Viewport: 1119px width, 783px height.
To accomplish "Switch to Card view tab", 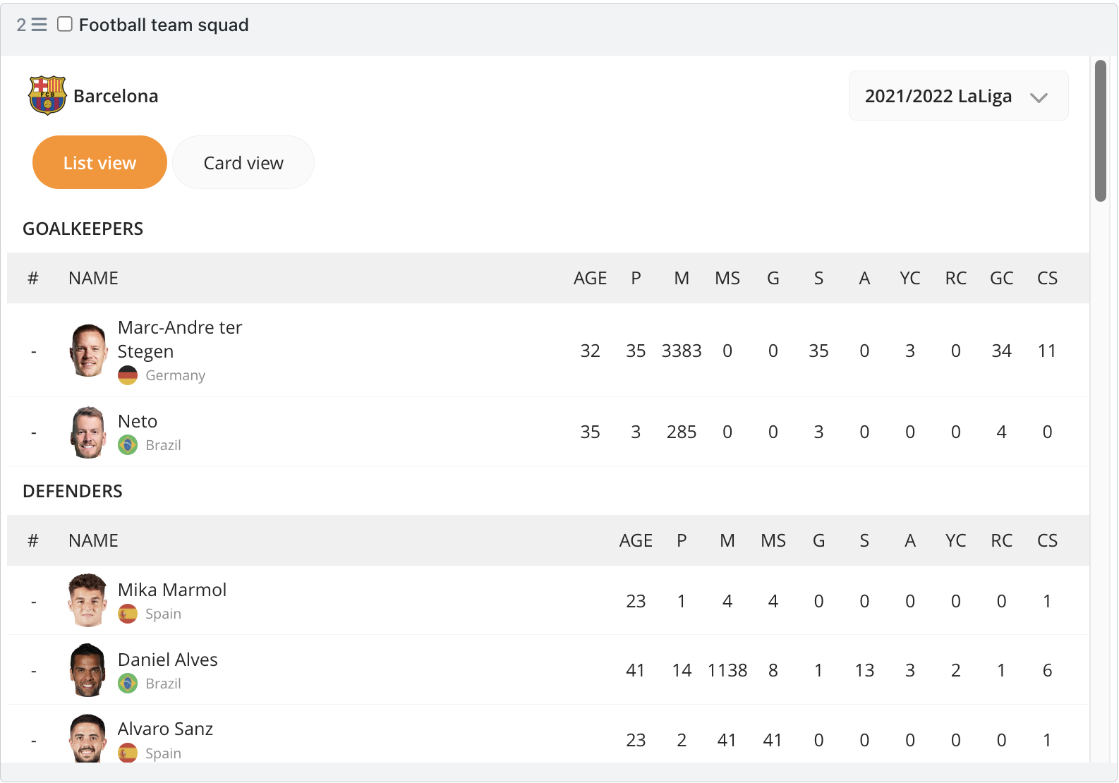I will pos(243,162).
